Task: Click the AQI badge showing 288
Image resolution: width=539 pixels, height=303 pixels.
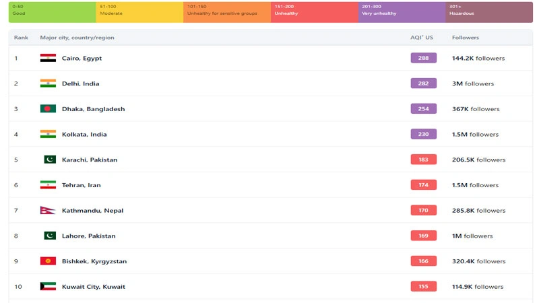Action: 423,59
